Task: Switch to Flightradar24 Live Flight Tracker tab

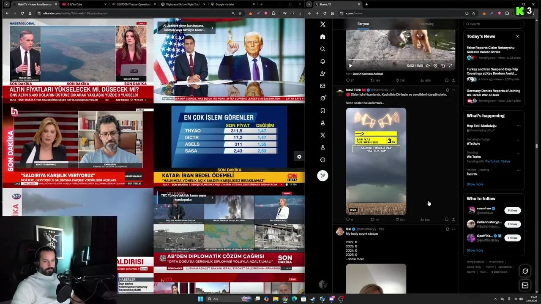Action: tap(183, 4)
